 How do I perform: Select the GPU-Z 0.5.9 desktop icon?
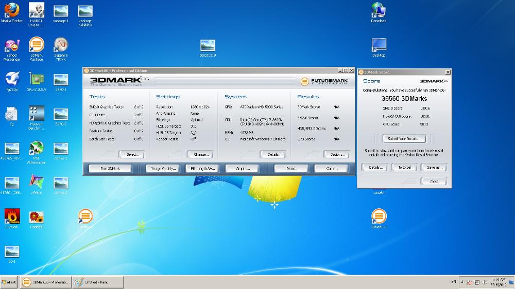[37, 82]
